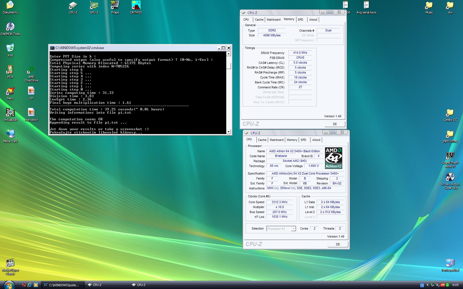The width and height of the screenshot is (463, 289).
Task: Launch the VirtualDub desktop shortcut
Action: pyautogui.click(x=10, y=115)
